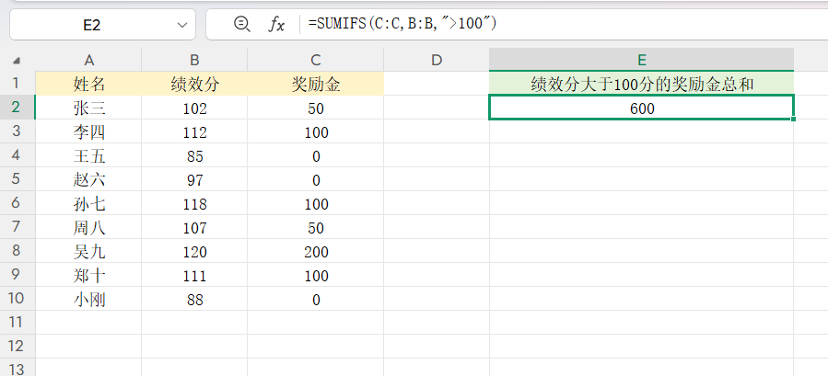This screenshot has width=828, height=376.
Task: Click 郑十's bonus cell showing 100
Action: click(x=316, y=275)
